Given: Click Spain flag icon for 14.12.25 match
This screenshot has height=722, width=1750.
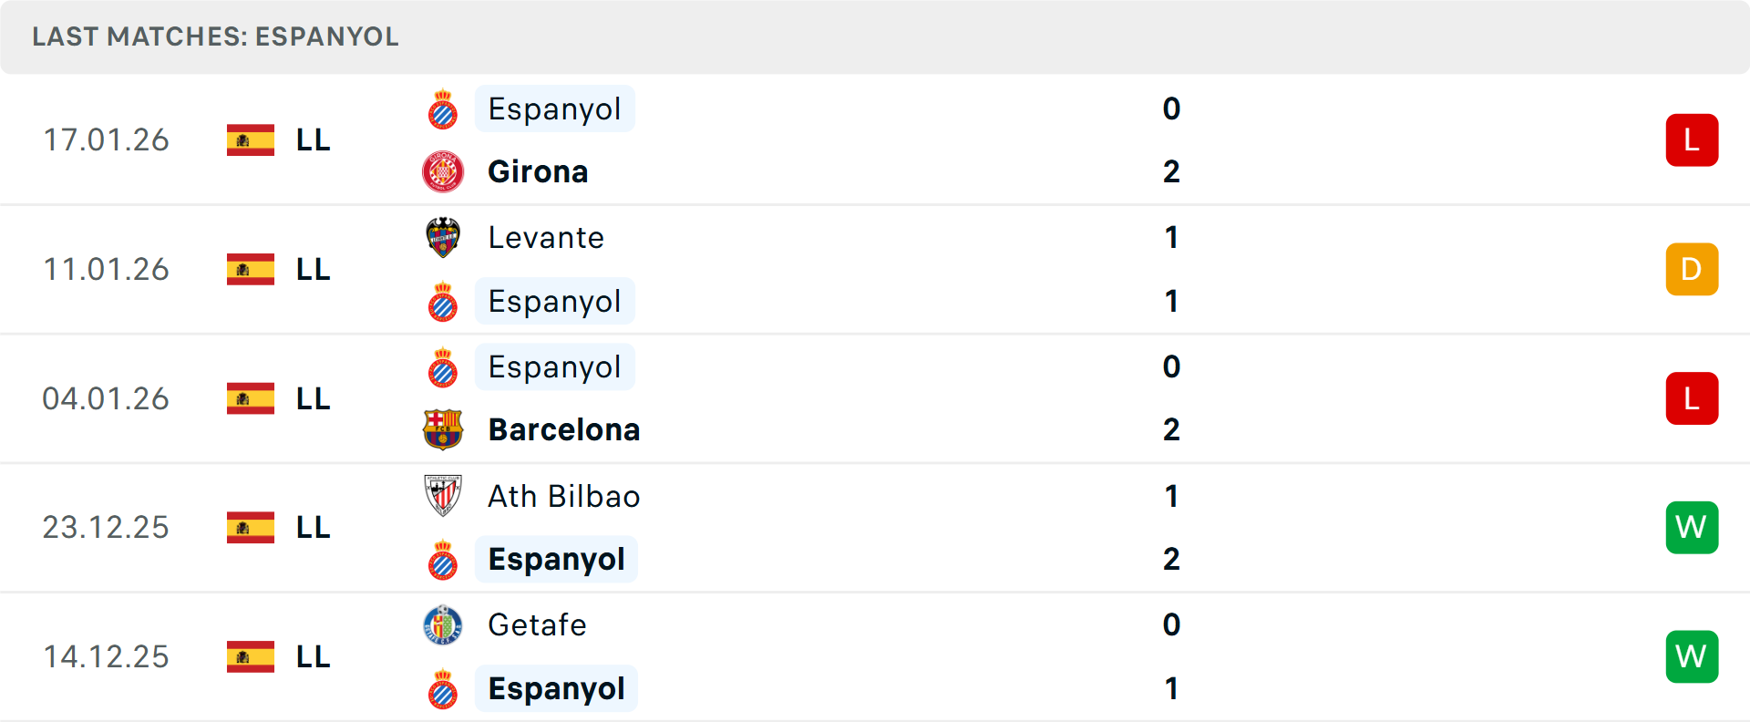Looking at the screenshot, I should [x=251, y=656].
